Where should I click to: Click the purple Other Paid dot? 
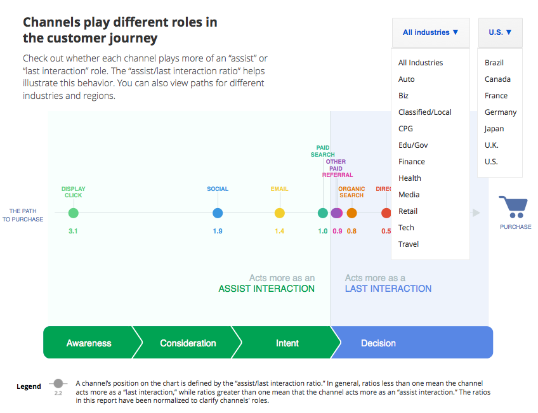coord(337,213)
